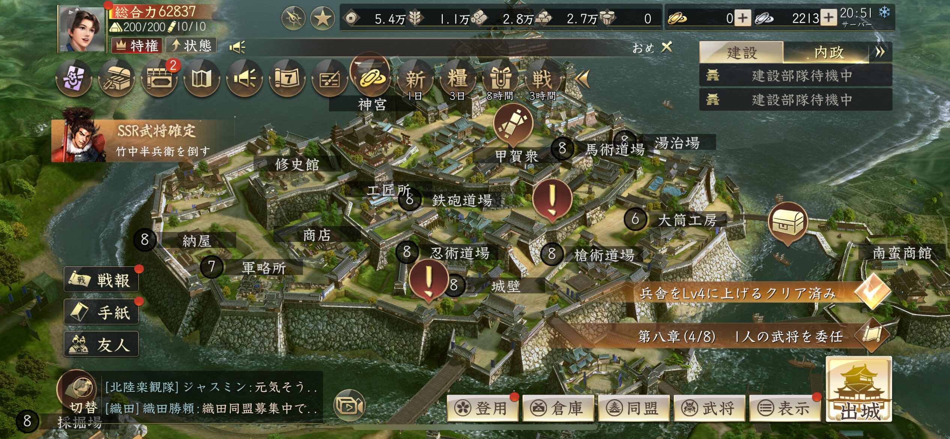This screenshot has width=950, height=439.
Task: Open the calendar icon with badge 2
Action: (x=159, y=79)
